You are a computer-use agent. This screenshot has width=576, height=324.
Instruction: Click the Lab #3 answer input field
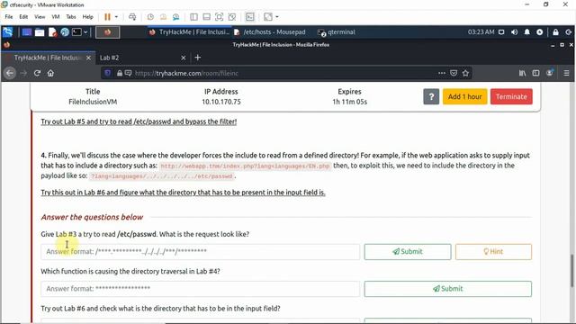click(x=200, y=252)
